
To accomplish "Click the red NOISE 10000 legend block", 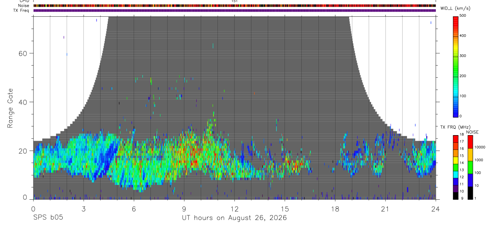I will click(x=470, y=141).
